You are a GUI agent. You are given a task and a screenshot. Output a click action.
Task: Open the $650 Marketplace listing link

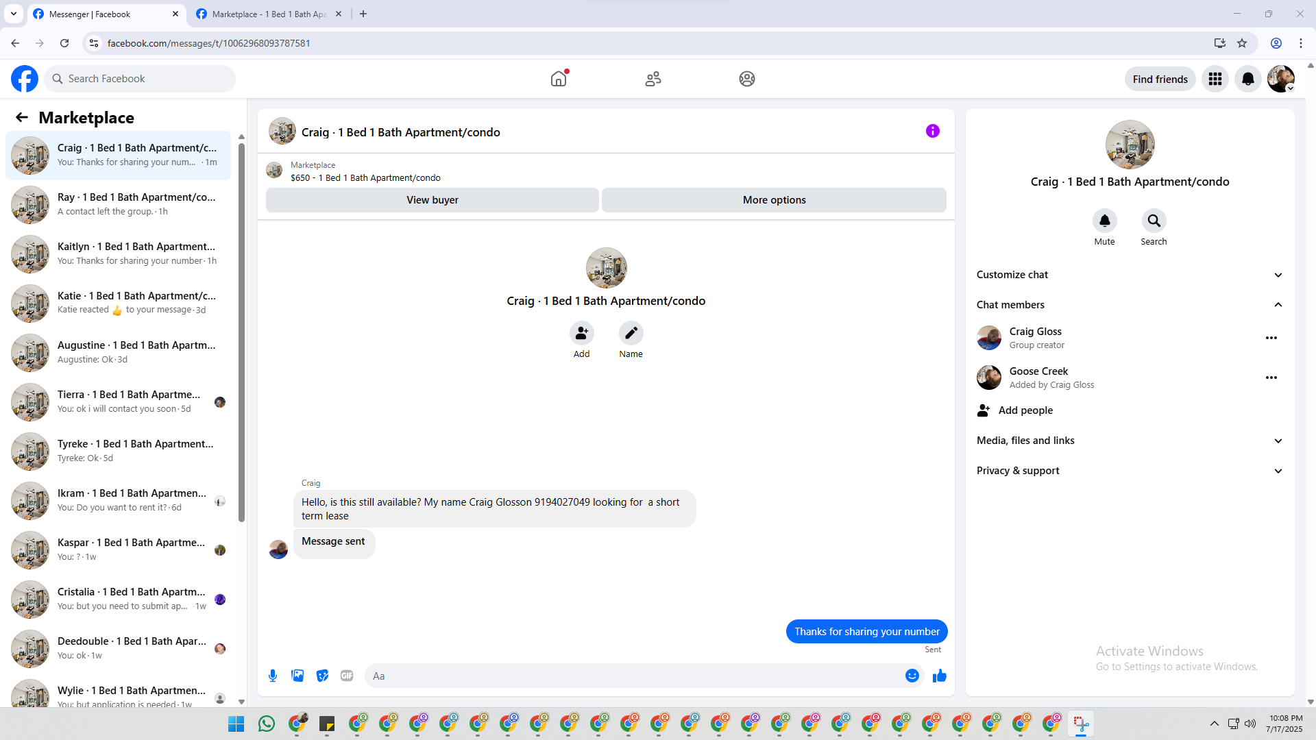(x=365, y=178)
